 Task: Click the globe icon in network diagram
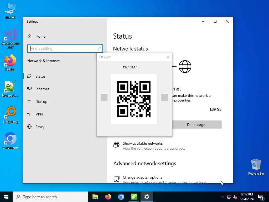click(185, 67)
